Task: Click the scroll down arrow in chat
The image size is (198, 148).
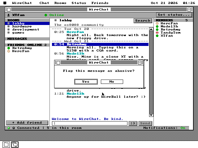Action: (x=151, y=115)
